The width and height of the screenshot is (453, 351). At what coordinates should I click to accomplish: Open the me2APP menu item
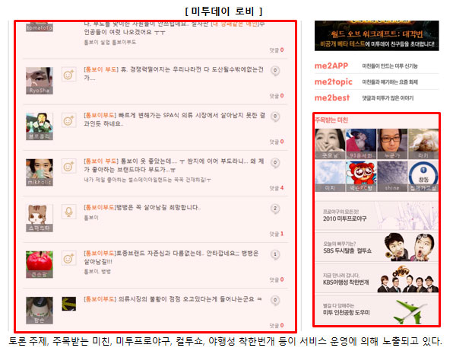[x=331, y=65]
